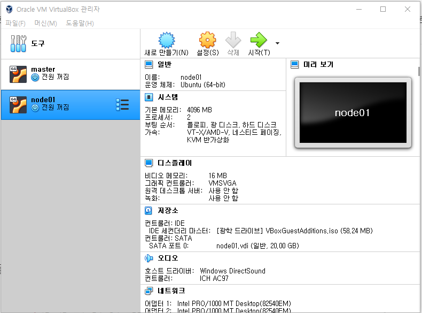Expand the Start button dropdown arrow
Screen dimensions: 422x313
pos(277,43)
